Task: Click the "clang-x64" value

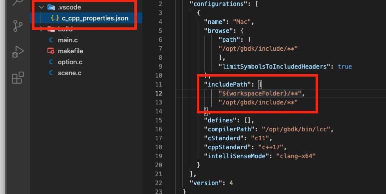Action: pos(296,156)
